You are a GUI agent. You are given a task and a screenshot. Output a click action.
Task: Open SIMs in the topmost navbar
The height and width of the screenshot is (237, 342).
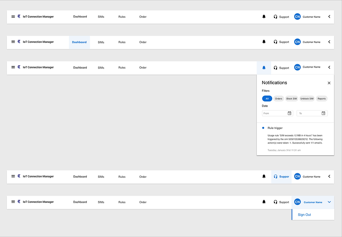click(x=101, y=17)
